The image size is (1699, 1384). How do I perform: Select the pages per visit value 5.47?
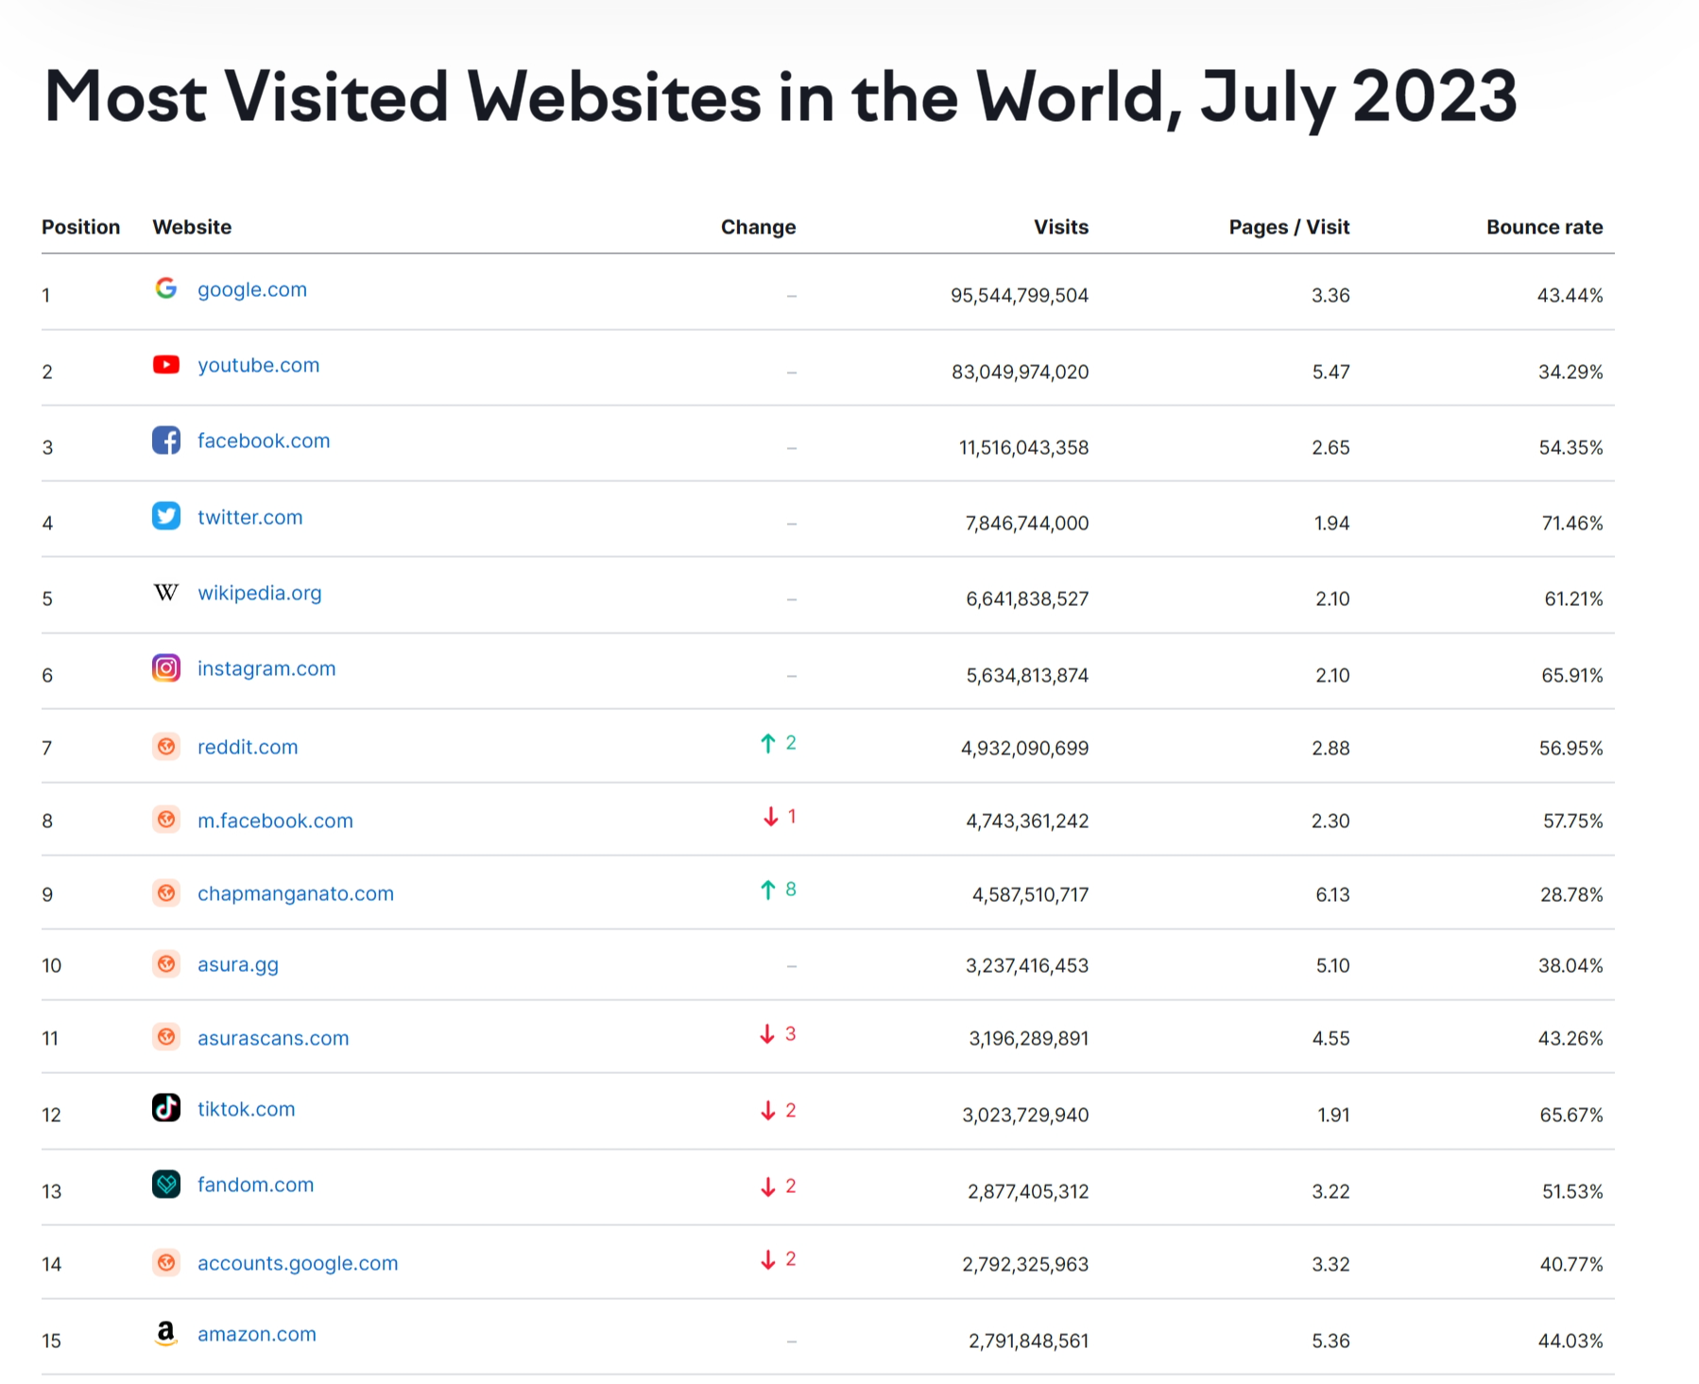pyautogui.click(x=1331, y=372)
